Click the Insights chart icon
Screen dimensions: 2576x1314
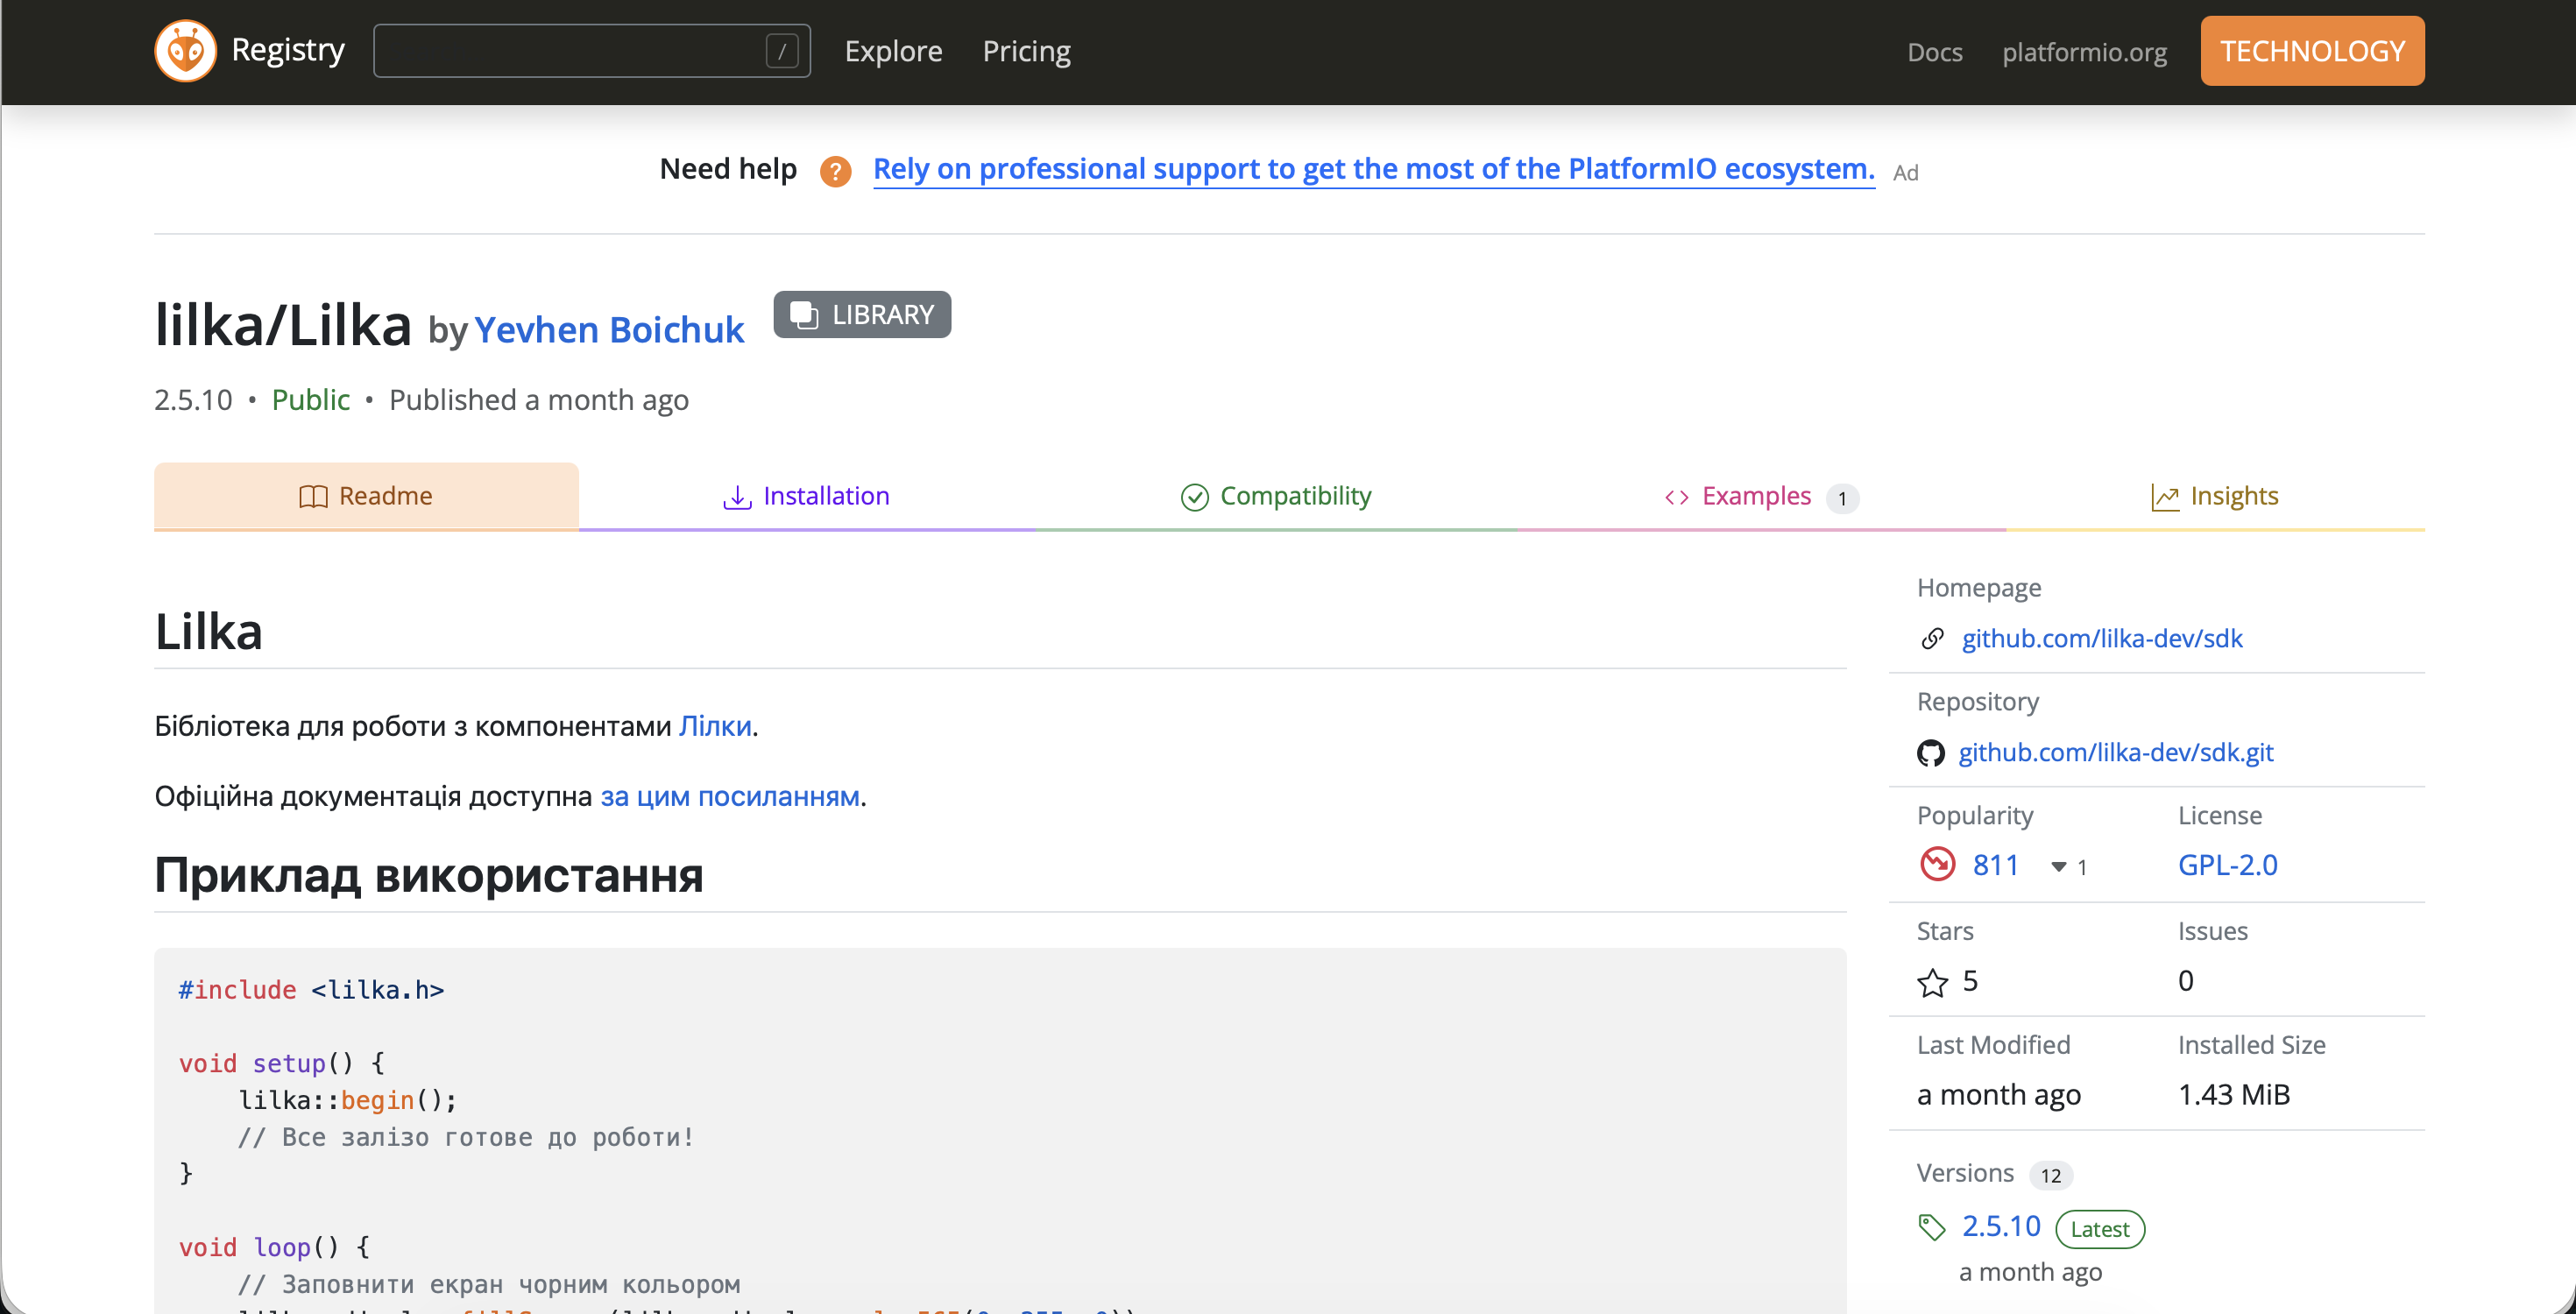(x=2165, y=497)
